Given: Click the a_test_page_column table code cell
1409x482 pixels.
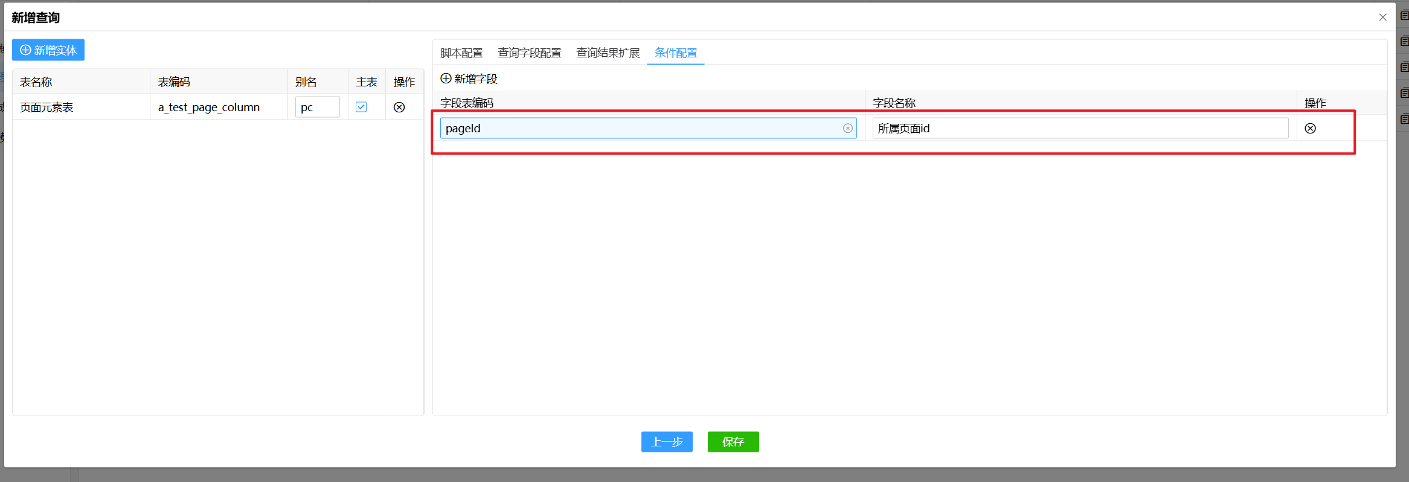Looking at the screenshot, I should 209,107.
